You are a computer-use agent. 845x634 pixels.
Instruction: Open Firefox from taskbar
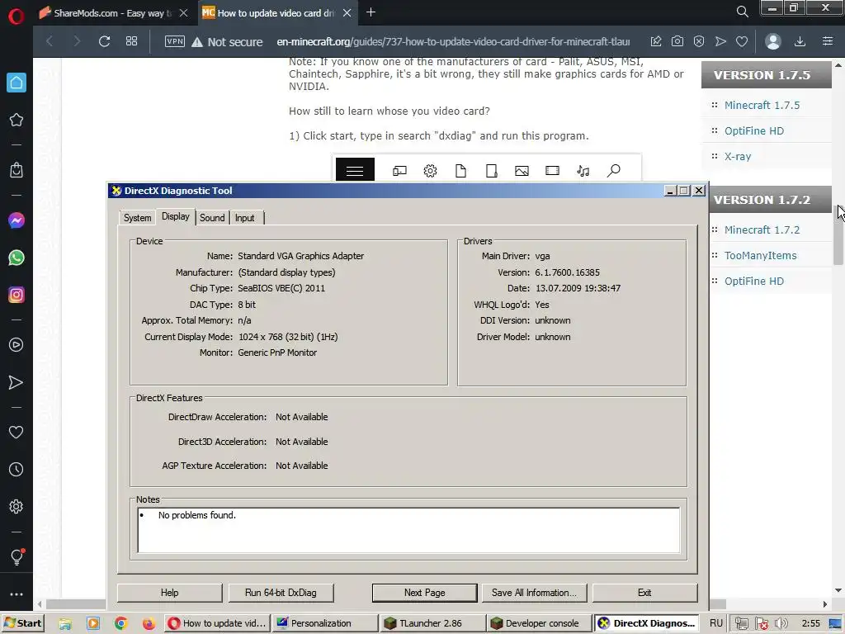149,623
